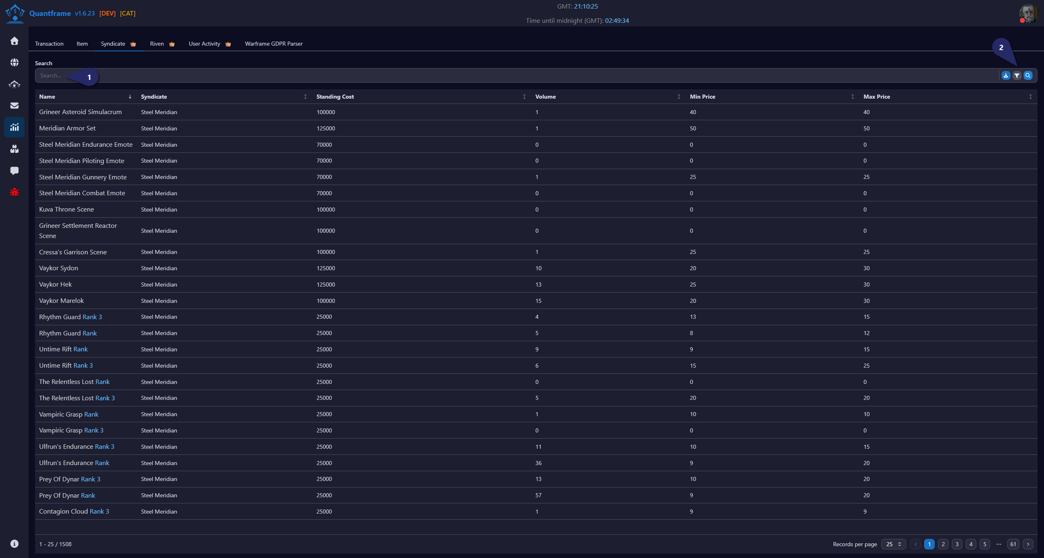The width and height of the screenshot is (1044, 558).
Task: Go to pagination page 4
Action: pyautogui.click(x=971, y=544)
